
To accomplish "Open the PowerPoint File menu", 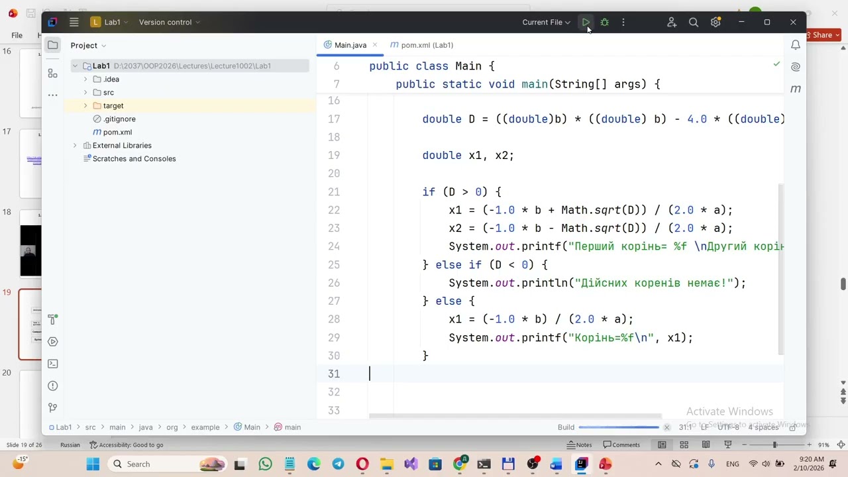I will [x=17, y=35].
